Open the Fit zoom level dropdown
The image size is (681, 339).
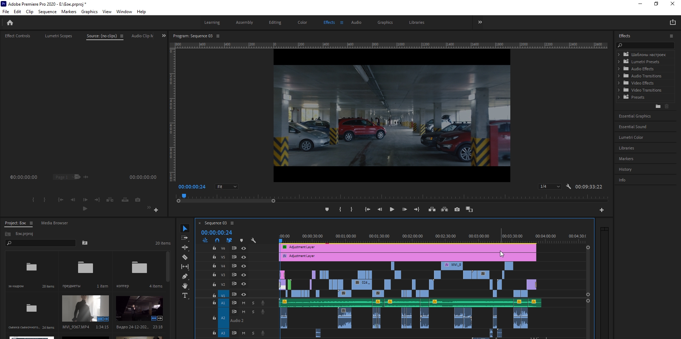pos(226,187)
